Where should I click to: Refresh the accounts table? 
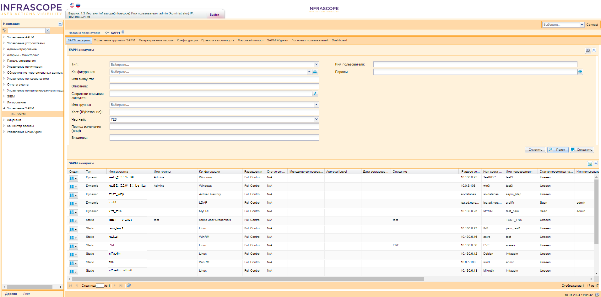point(129,285)
